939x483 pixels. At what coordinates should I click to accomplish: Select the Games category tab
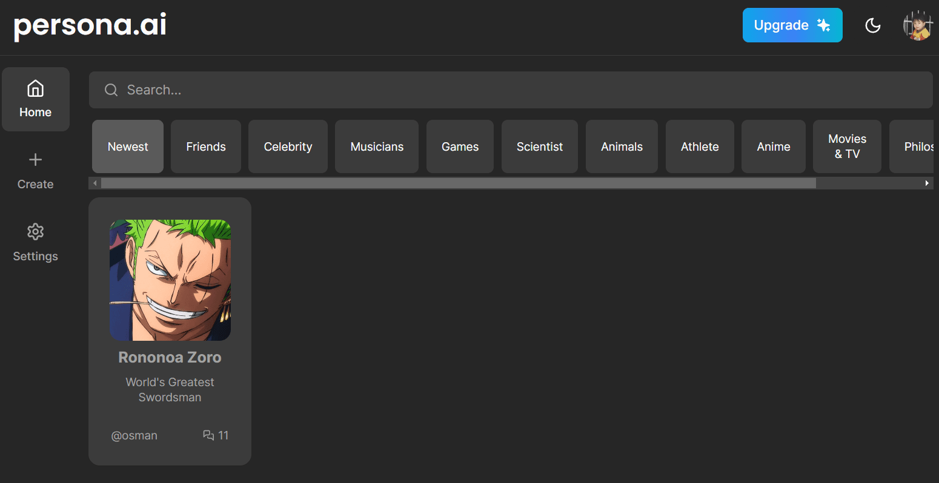pos(460,146)
